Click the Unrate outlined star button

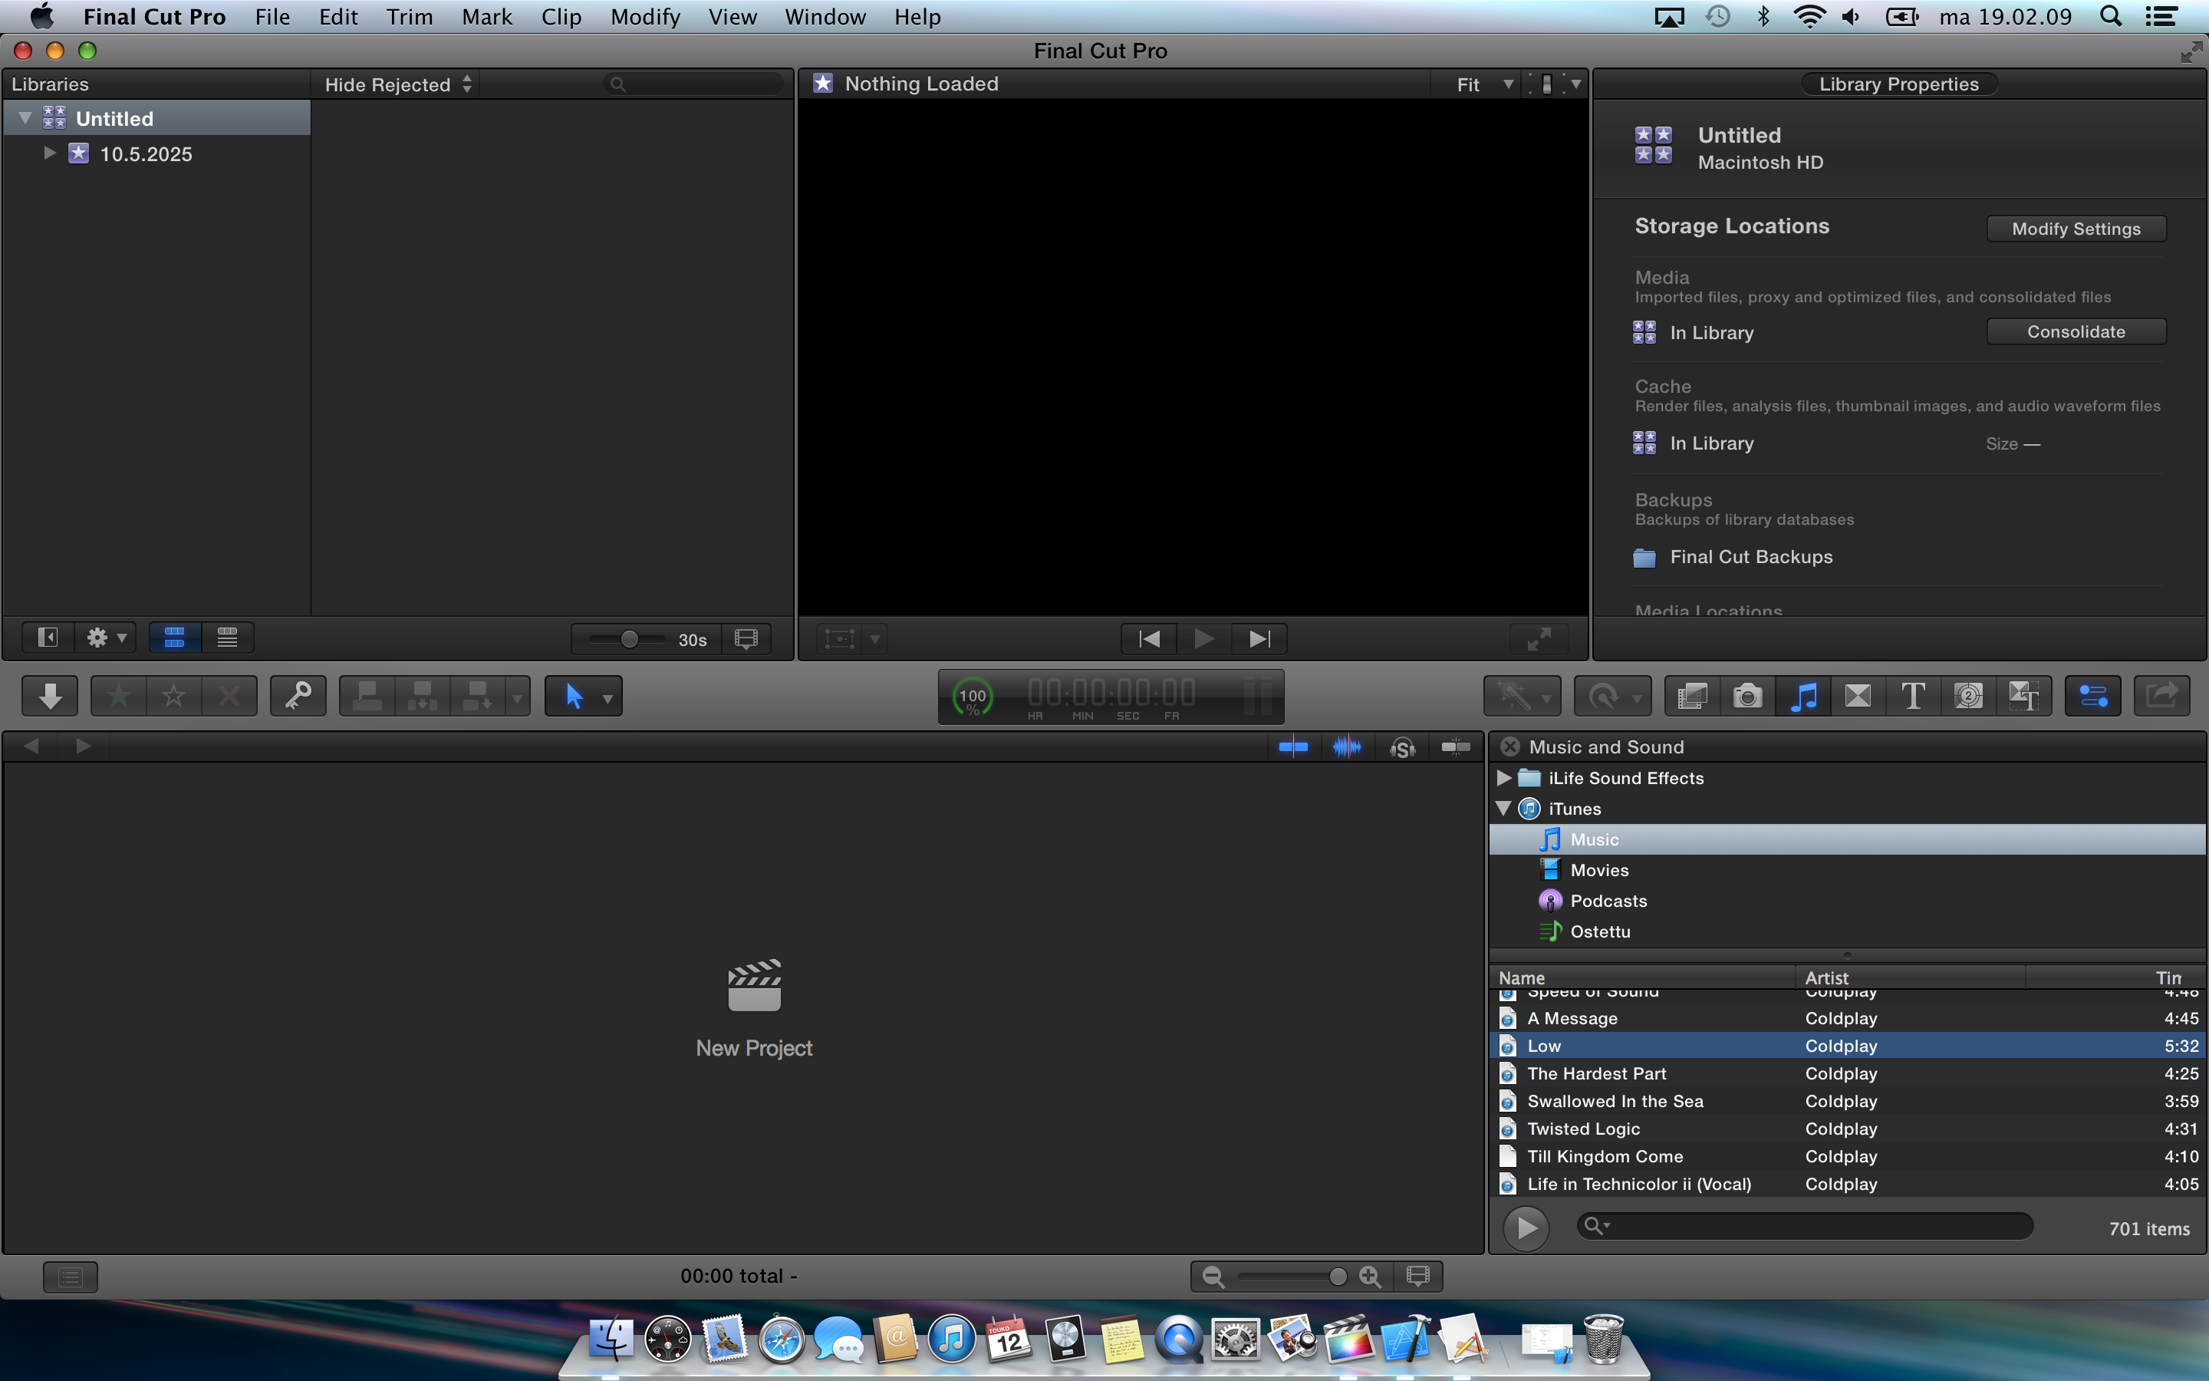pyautogui.click(x=173, y=696)
